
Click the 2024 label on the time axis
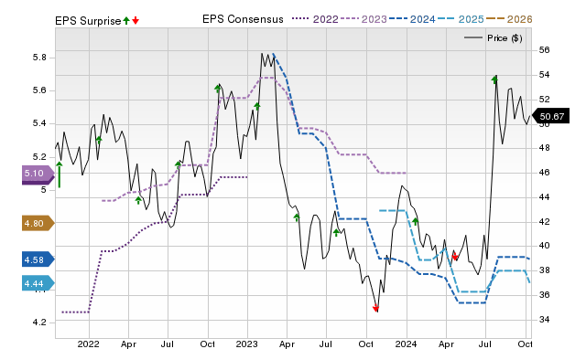click(x=406, y=344)
